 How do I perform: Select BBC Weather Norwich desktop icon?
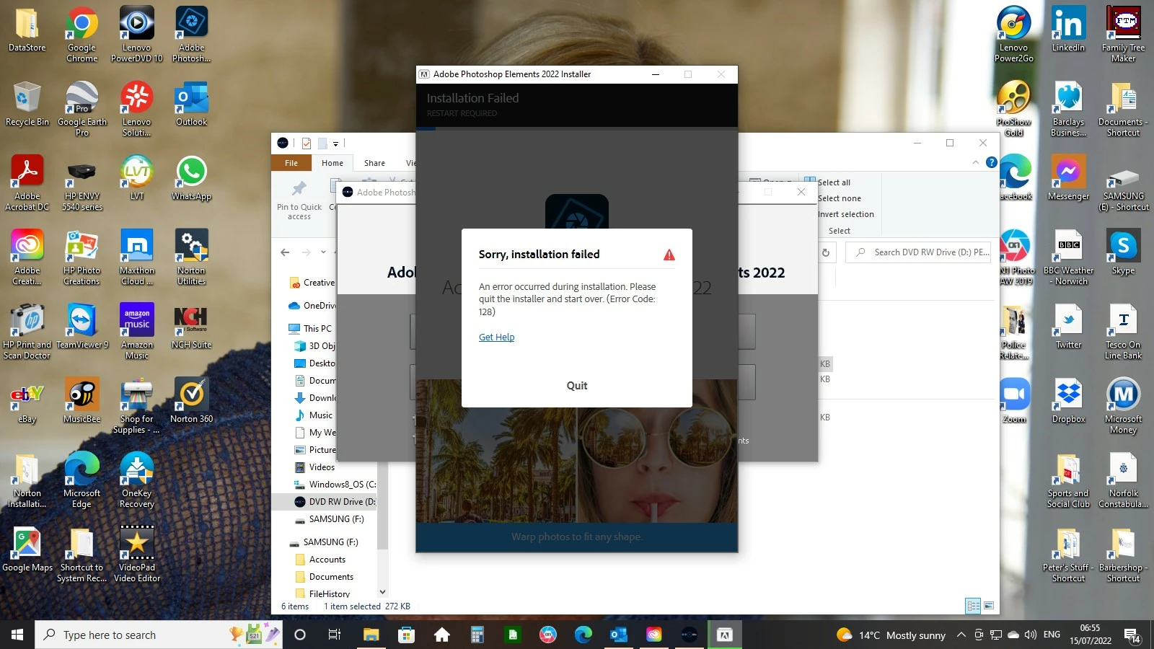pos(1068,257)
